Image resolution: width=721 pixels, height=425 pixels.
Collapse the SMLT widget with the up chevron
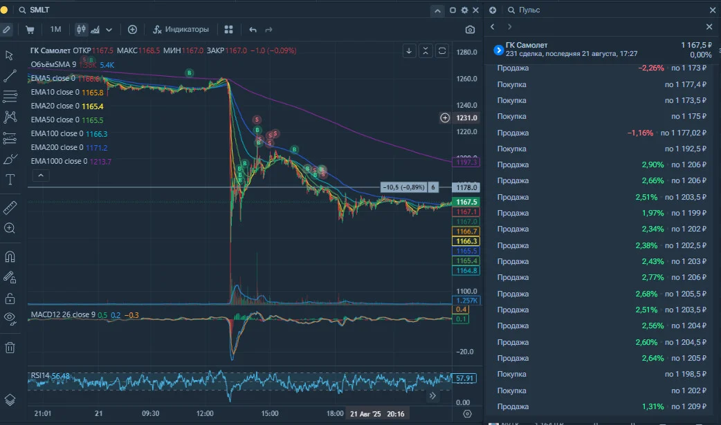pyautogui.click(x=437, y=10)
